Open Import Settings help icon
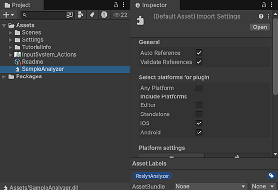278x190 pixels. tap(261, 16)
